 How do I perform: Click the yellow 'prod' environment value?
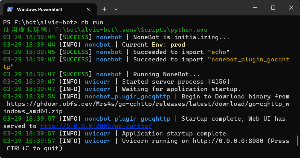[178, 44]
